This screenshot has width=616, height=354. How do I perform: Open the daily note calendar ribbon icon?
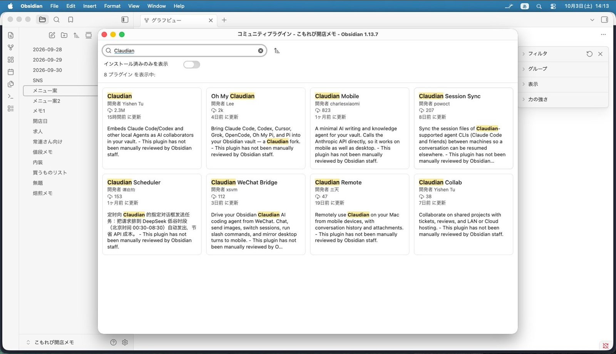(11, 72)
